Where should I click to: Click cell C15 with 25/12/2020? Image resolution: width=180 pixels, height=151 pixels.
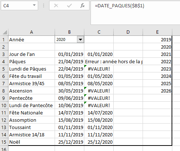point(99,142)
